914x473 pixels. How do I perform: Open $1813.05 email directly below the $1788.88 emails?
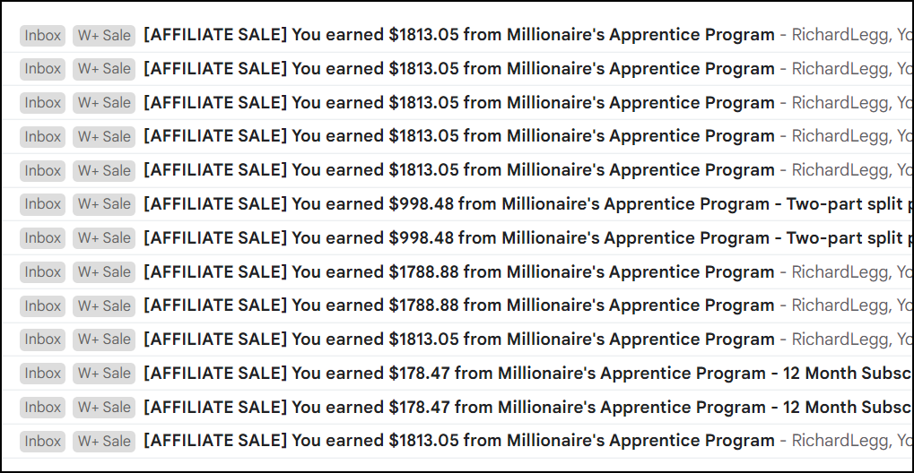pyautogui.click(x=458, y=339)
